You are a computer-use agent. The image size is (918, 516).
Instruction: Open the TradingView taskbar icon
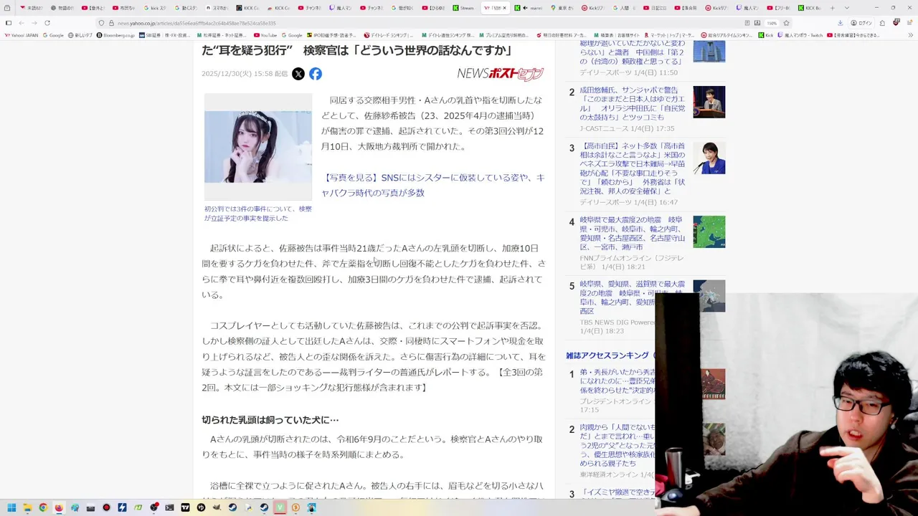[x=185, y=507]
